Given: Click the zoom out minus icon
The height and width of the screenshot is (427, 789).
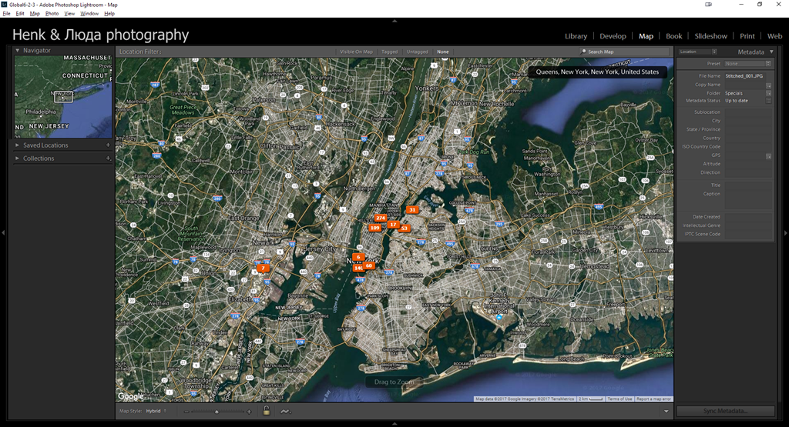Looking at the screenshot, I should (186, 412).
